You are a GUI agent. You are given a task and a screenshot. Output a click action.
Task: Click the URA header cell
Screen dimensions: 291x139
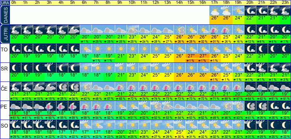pos(5,3)
